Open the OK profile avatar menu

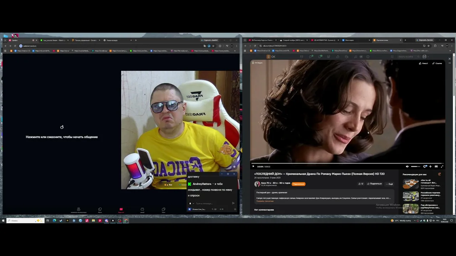(424, 57)
